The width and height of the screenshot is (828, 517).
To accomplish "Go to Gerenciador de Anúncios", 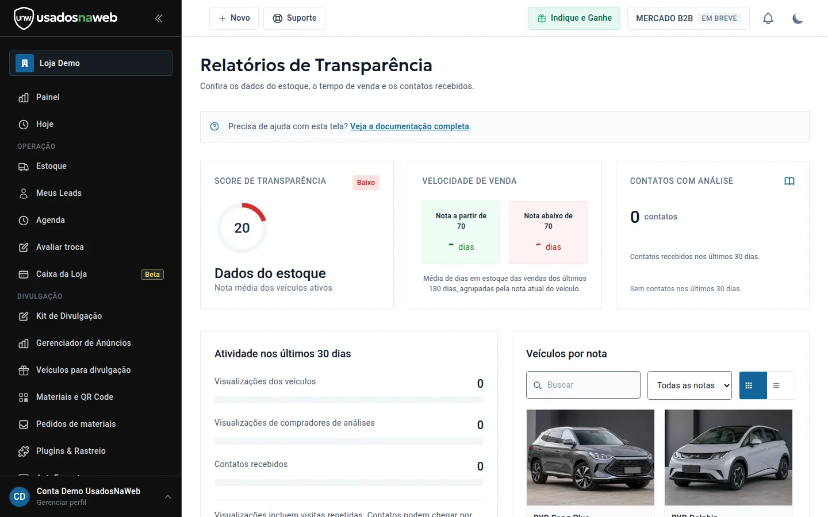I will [x=91, y=343].
